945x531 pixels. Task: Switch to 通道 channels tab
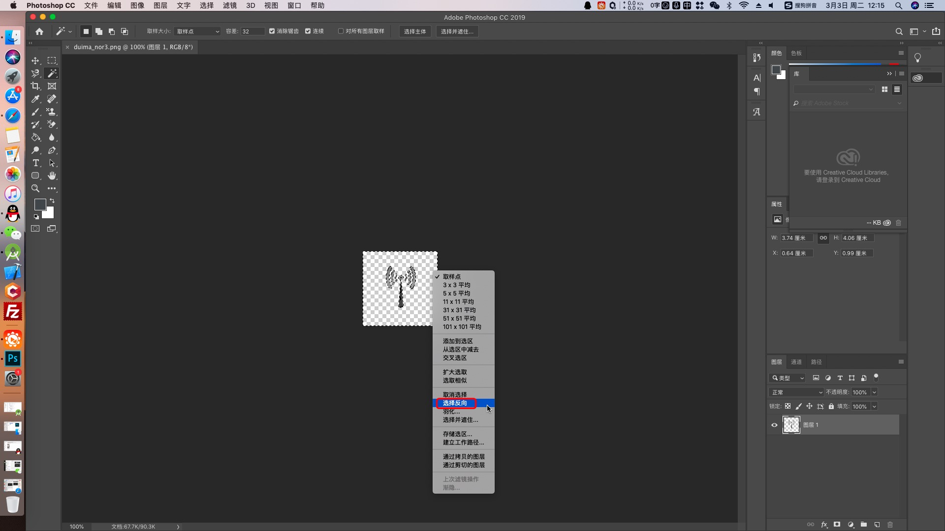tap(796, 362)
